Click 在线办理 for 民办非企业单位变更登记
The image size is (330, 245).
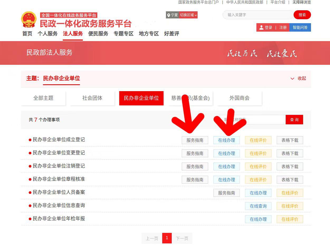[x=226, y=153]
